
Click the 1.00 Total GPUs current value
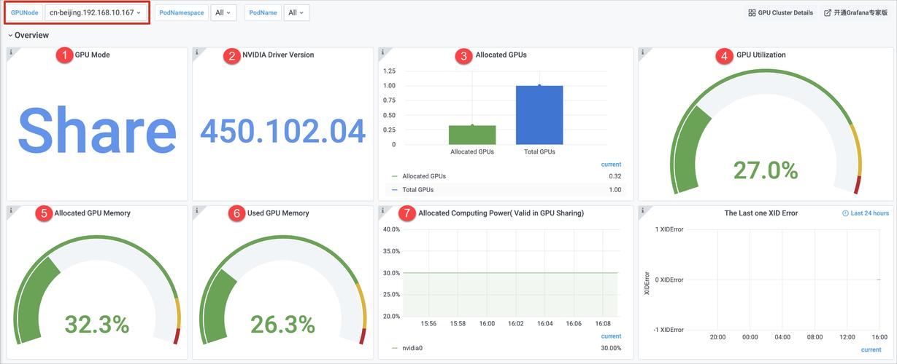(x=615, y=189)
